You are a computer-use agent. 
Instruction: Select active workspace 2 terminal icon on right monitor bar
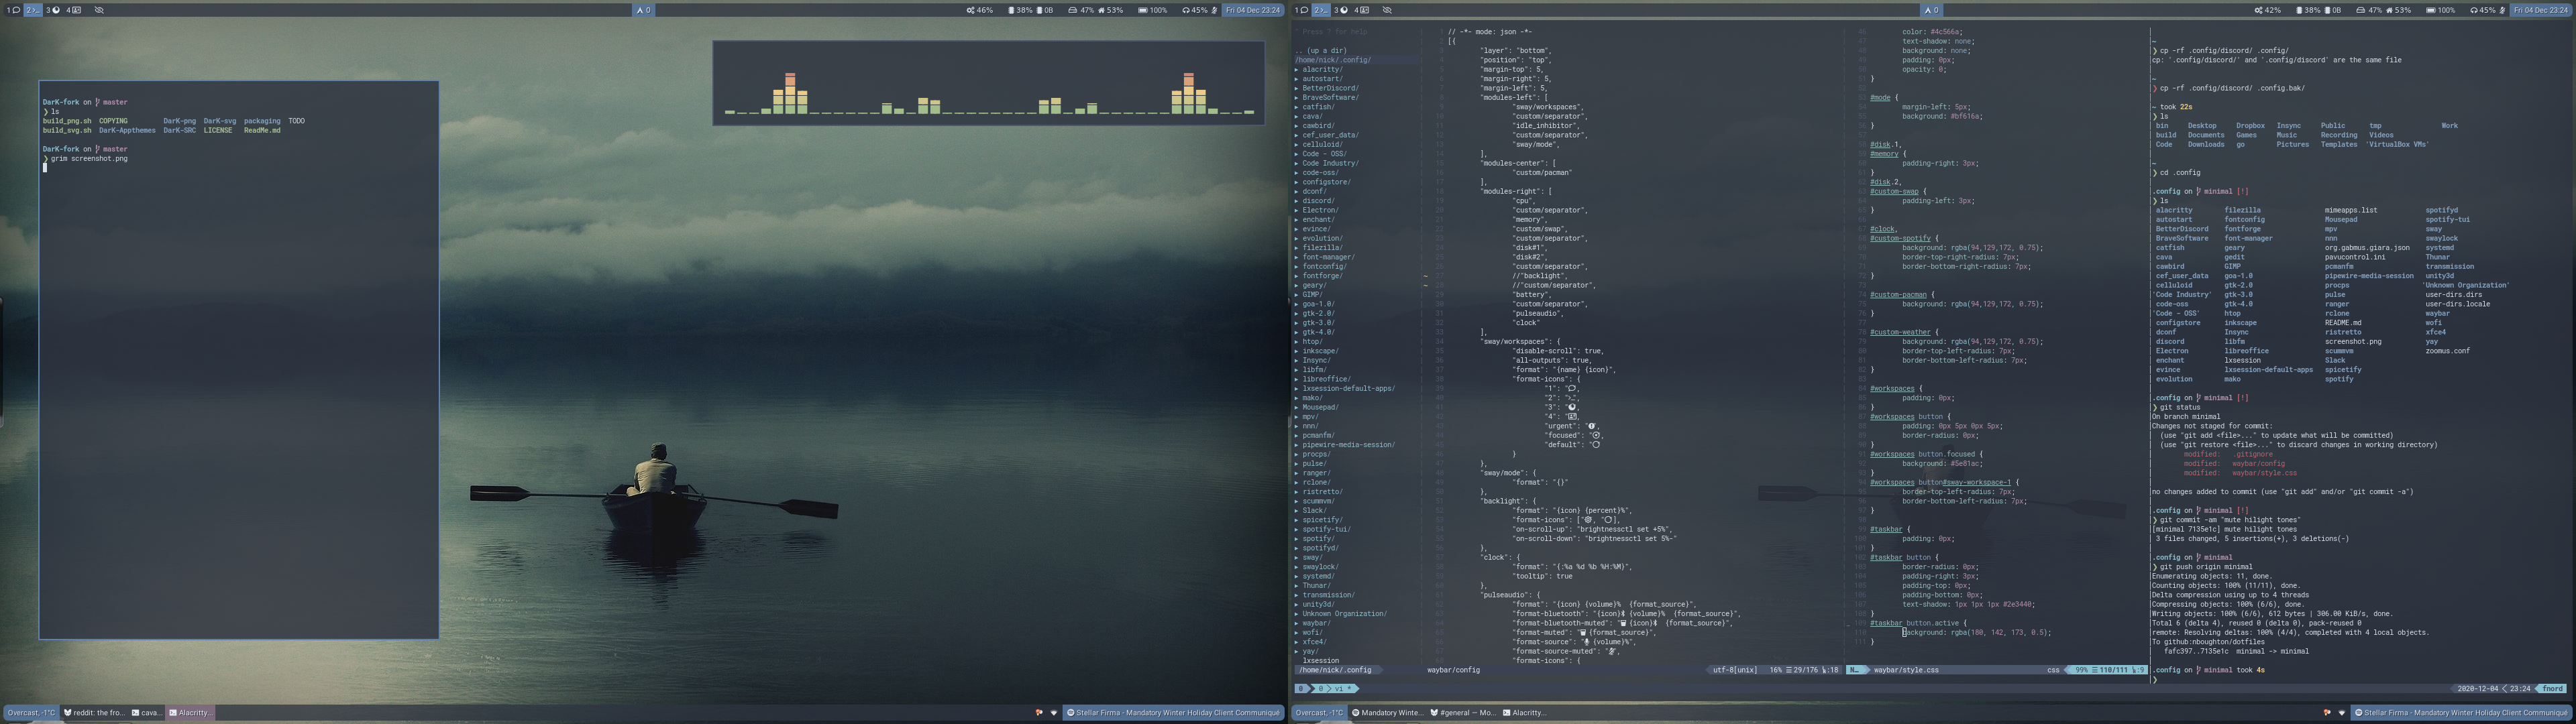coord(1321,10)
